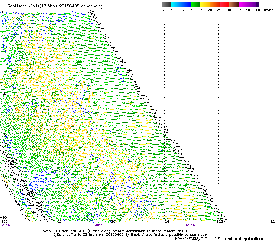275x241 pixels.
Task: Pick the red 30–35 knots legend segment
Action: coord(224,4)
